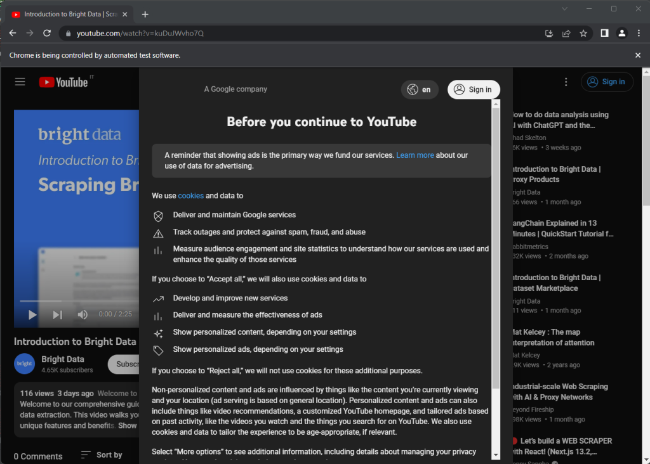650x464 pixels.
Task: Reload the page
Action: [48, 33]
